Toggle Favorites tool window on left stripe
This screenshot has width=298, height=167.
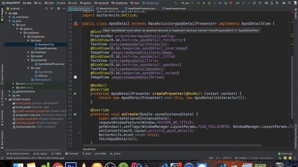click(2, 118)
